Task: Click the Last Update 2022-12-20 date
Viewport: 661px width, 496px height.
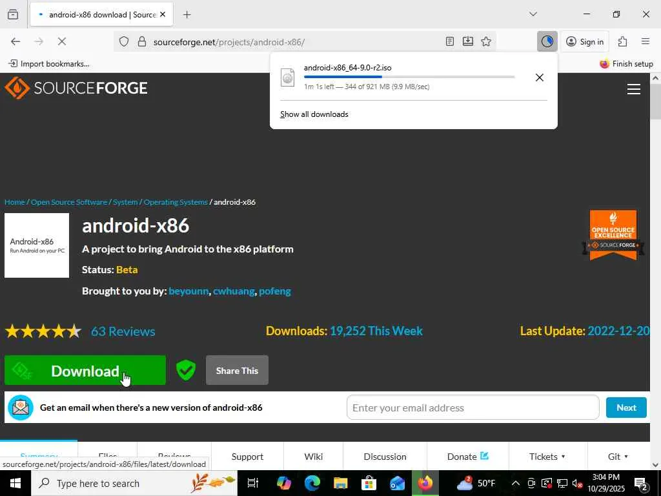Action: 618,331
